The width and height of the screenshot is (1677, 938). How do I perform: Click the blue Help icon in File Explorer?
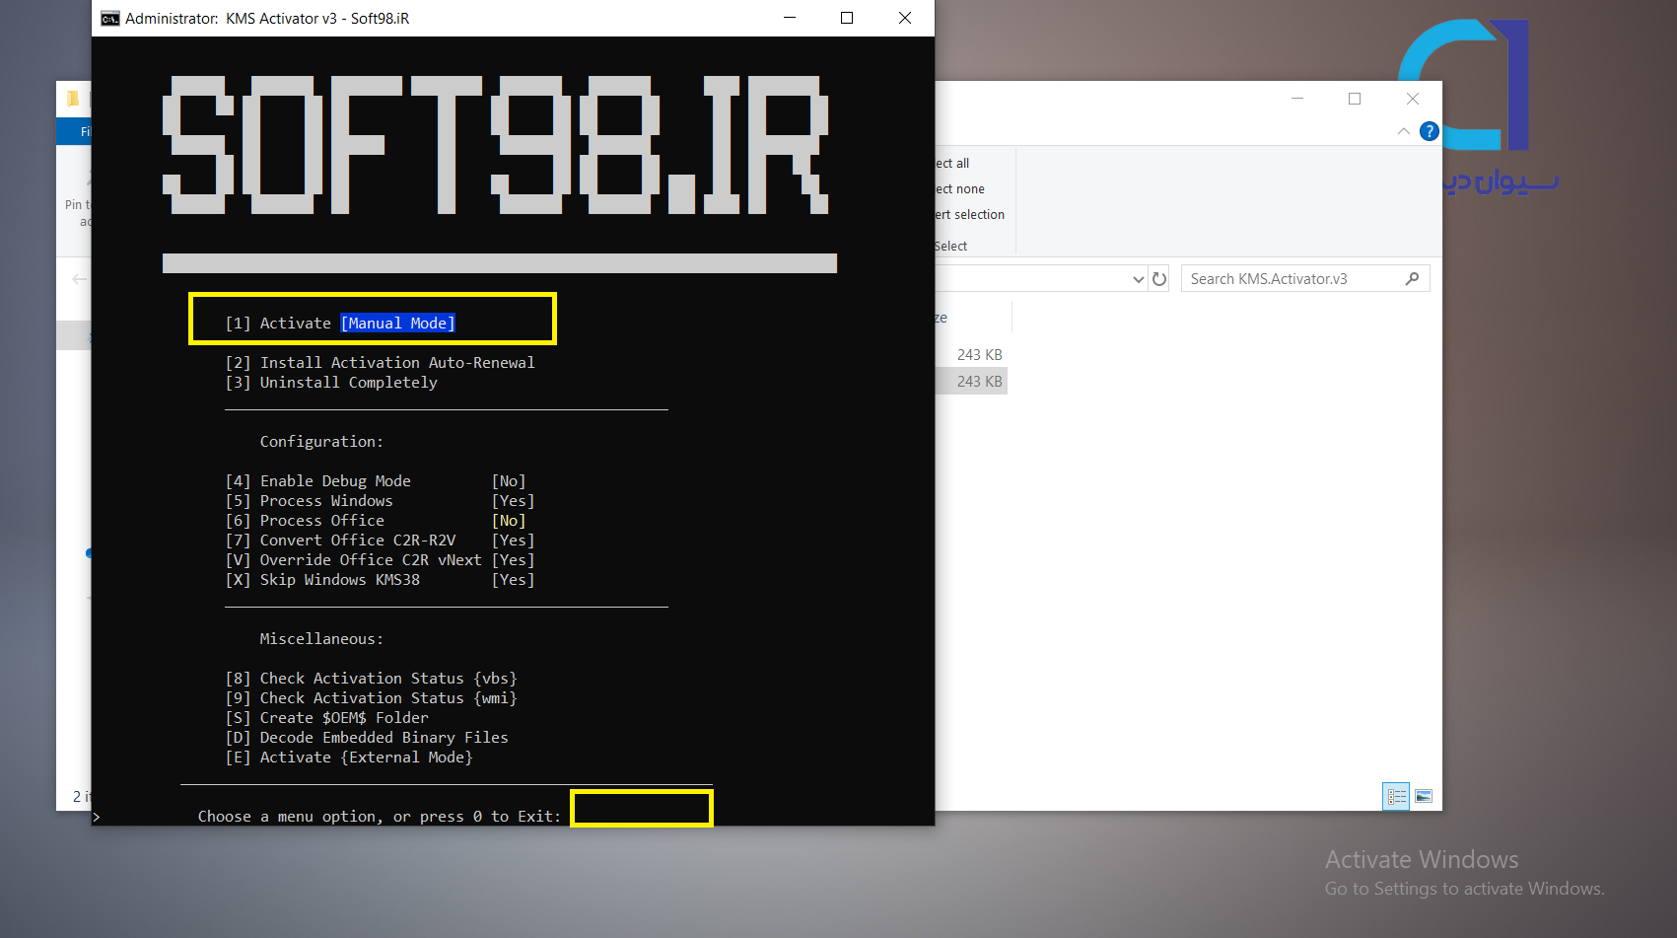point(1430,131)
